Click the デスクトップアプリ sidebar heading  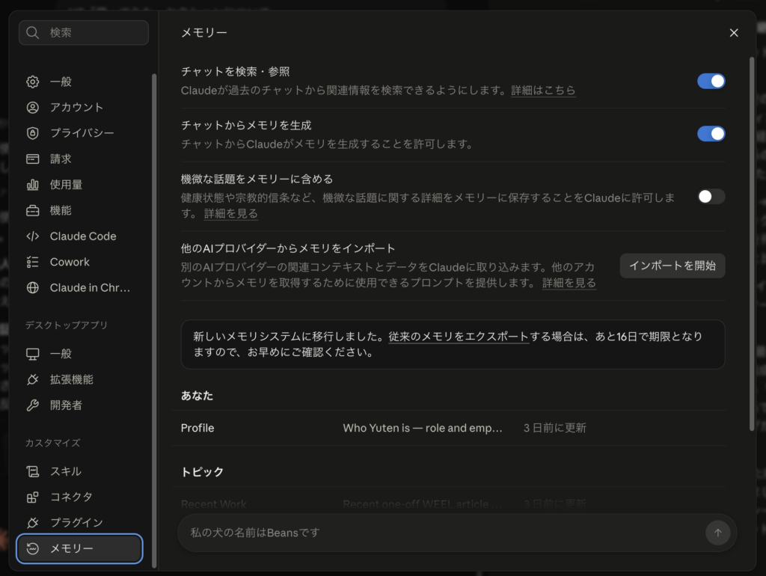pos(67,325)
